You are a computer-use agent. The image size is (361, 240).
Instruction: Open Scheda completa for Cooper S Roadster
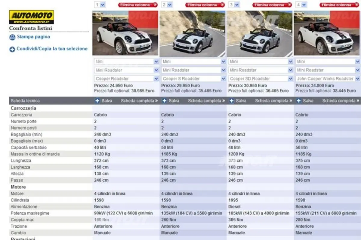(206, 101)
